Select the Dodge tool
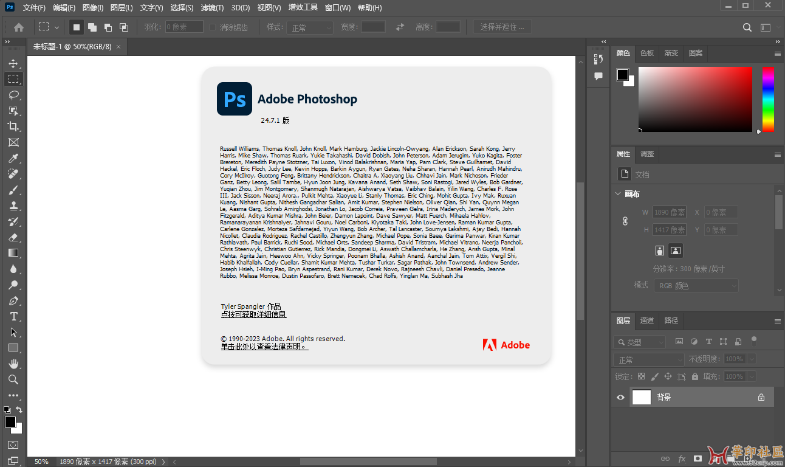Viewport: 785px width, 467px height. (13, 285)
